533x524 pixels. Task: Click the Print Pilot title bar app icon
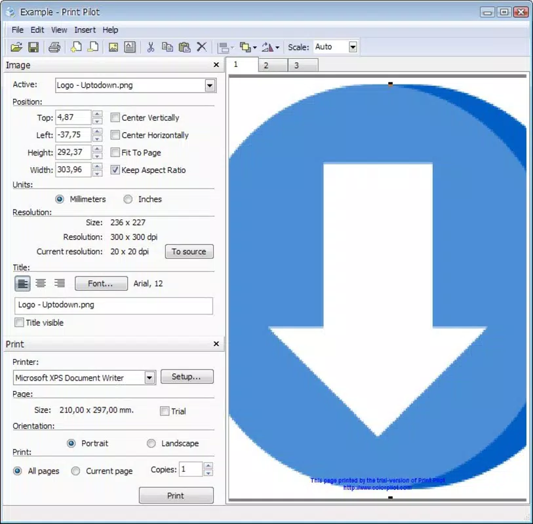[10, 12]
